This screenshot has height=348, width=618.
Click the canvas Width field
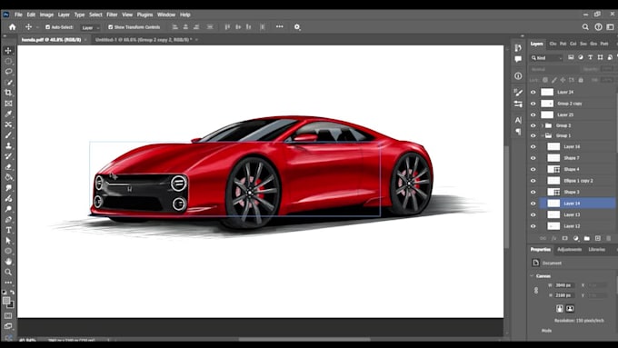[x=564, y=285]
